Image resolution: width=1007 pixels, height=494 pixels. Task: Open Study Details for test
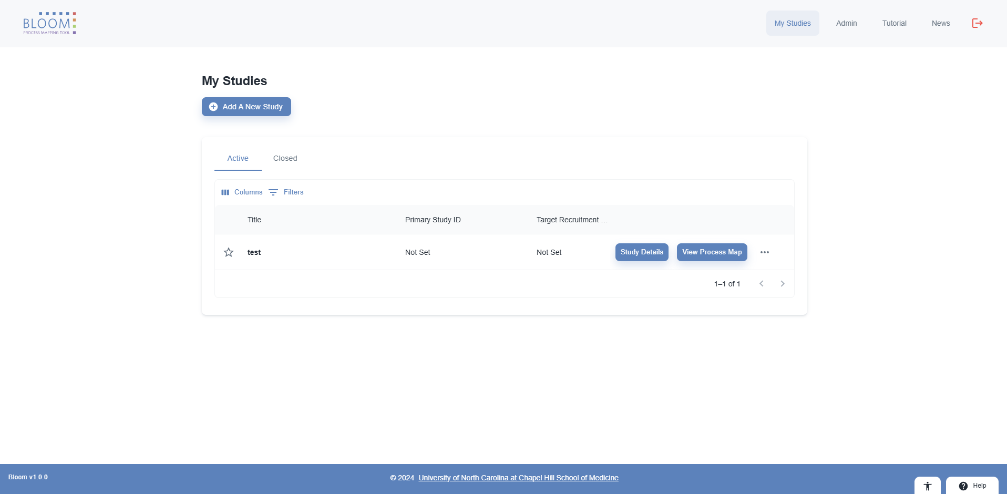pyautogui.click(x=641, y=252)
